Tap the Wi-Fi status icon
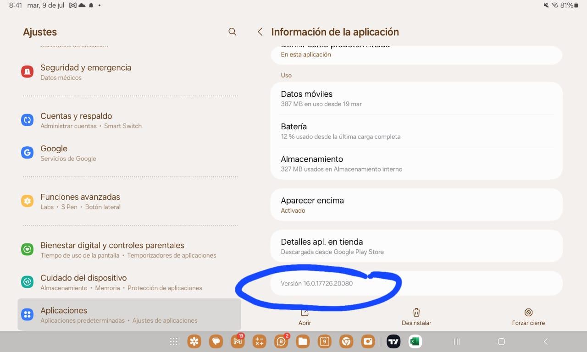The image size is (587, 352). [x=555, y=5]
